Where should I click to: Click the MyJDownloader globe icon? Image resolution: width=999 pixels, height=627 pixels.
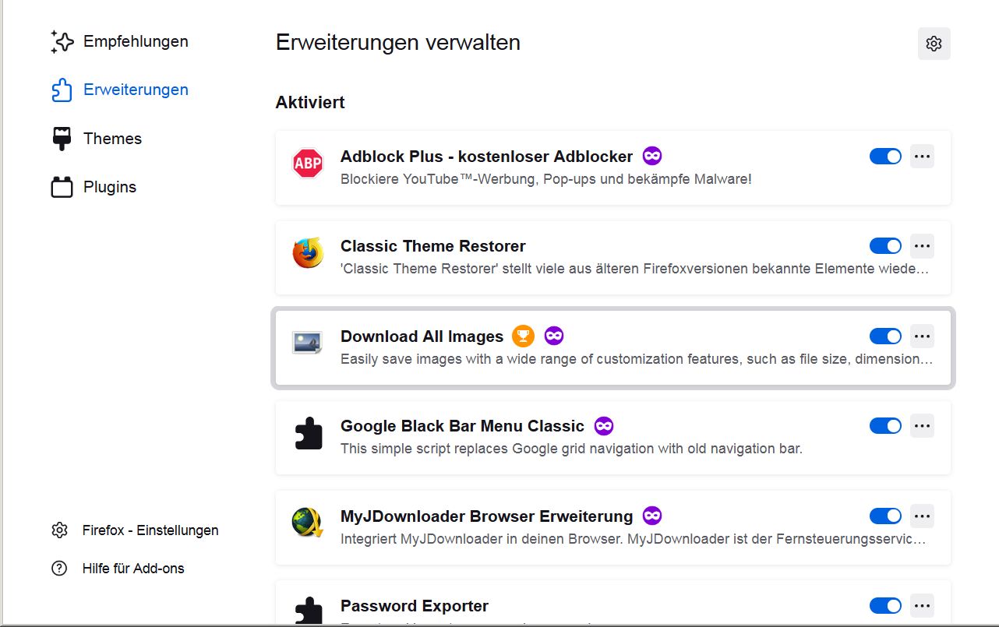coord(308,523)
